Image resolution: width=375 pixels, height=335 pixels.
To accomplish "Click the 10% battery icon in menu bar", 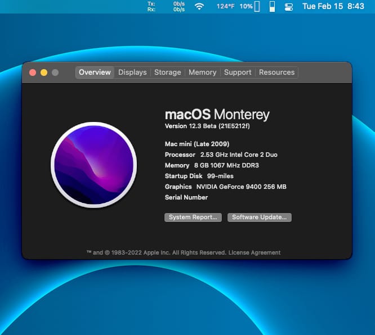I will click(249, 6).
